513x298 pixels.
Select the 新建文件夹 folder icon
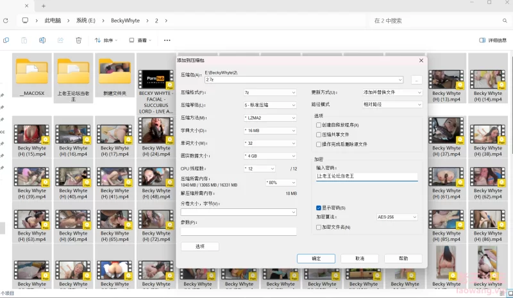pyautogui.click(x=114, y=72)
